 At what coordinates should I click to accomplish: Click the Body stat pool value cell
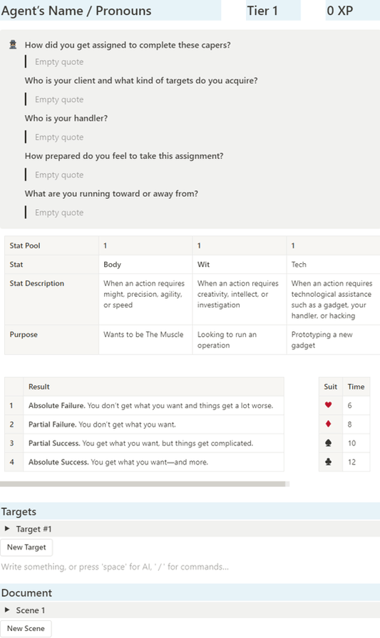145,245
